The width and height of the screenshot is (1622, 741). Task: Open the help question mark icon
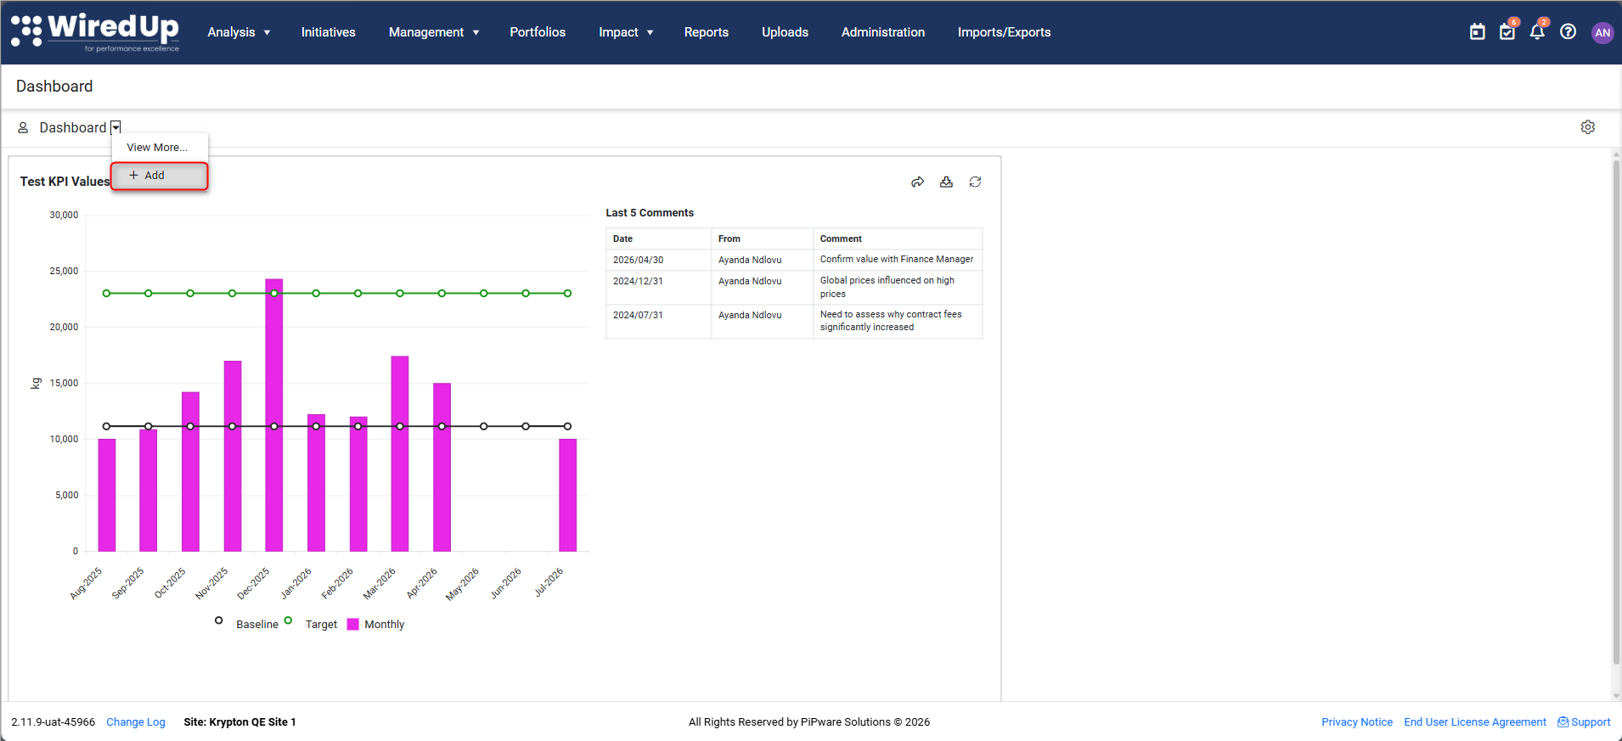(x=1568, y=32)
